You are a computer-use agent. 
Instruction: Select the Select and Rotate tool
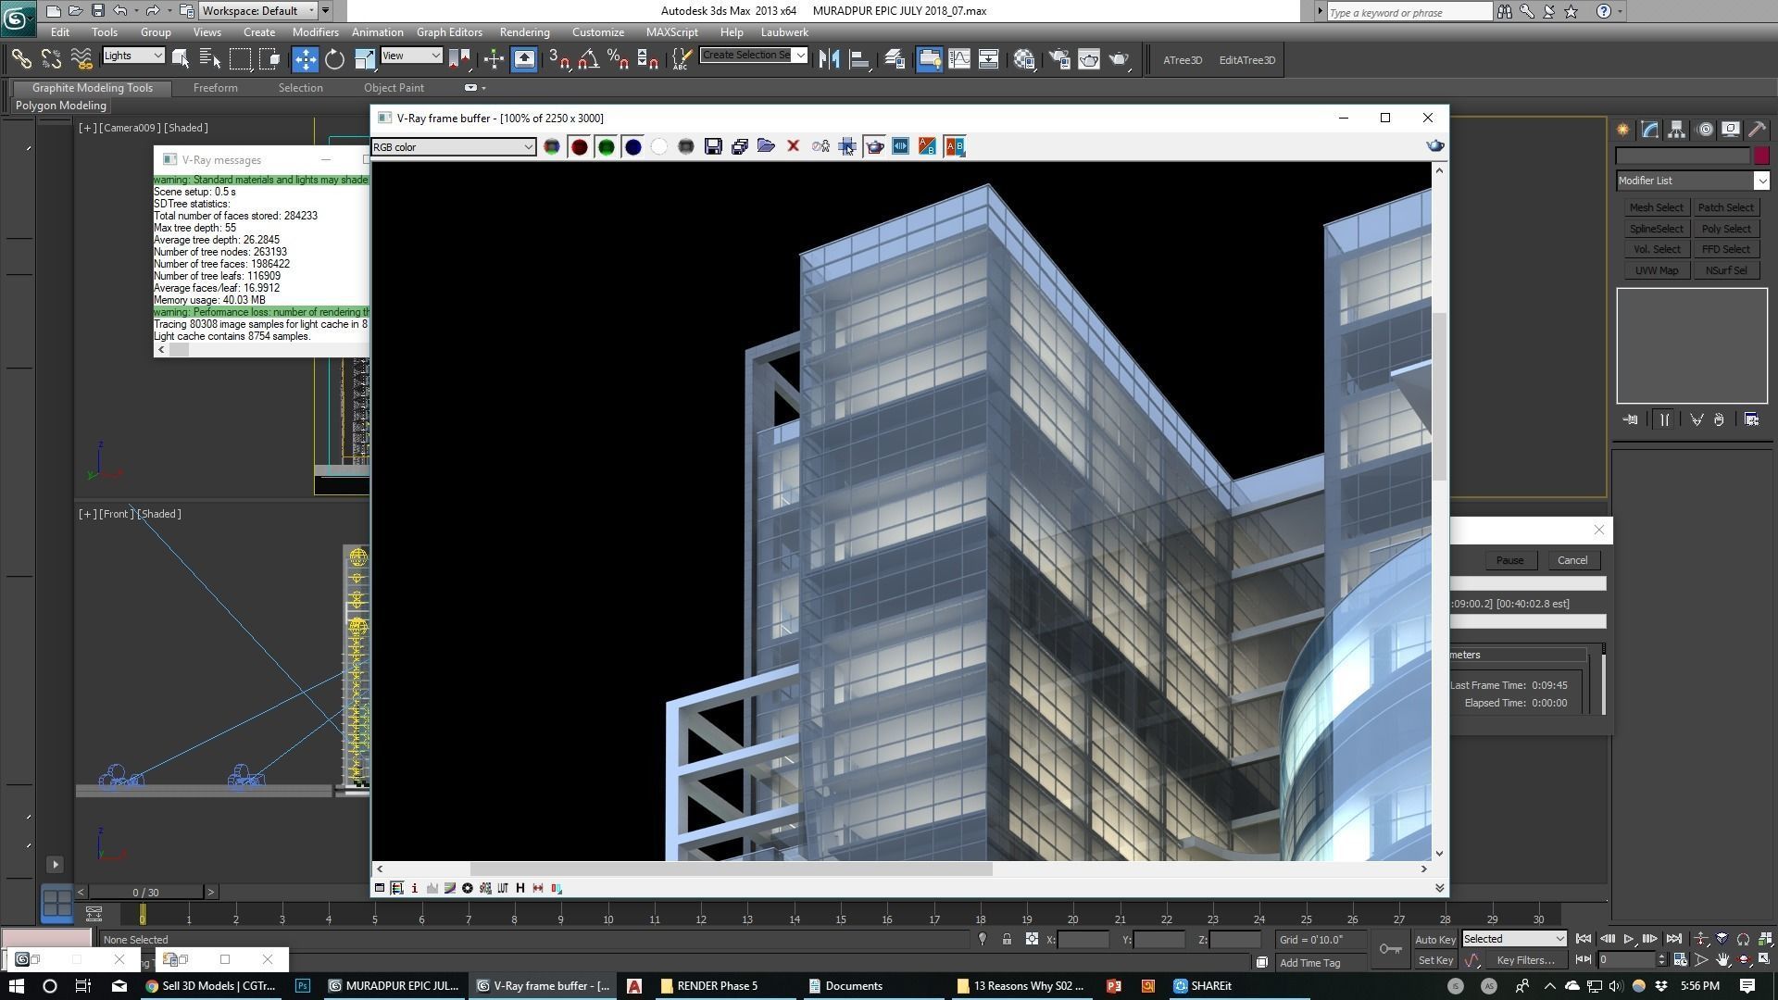click(x=334, y=59)
